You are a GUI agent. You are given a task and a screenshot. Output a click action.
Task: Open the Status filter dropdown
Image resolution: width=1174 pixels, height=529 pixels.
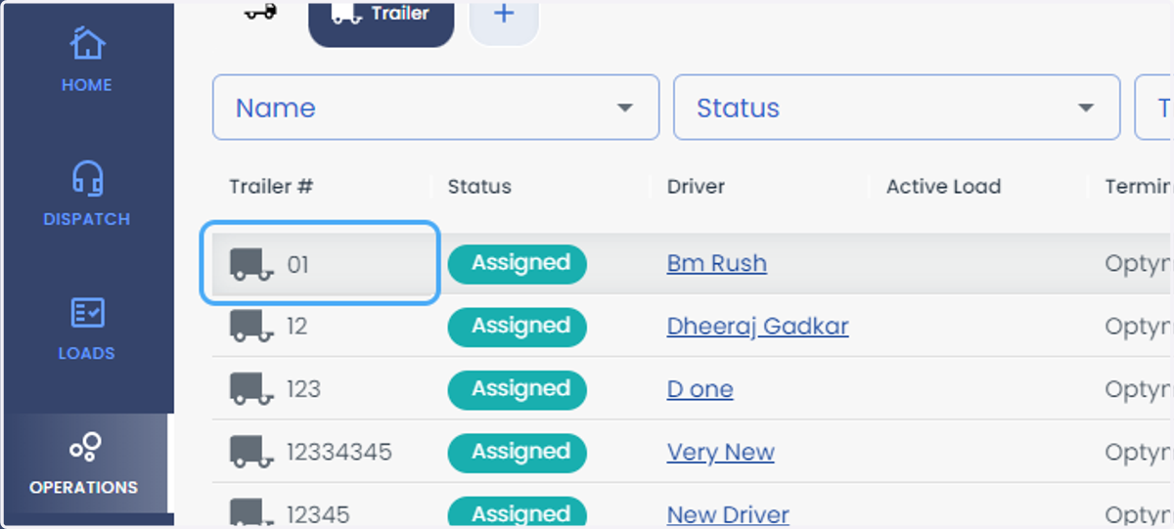(x=896, y=108)
